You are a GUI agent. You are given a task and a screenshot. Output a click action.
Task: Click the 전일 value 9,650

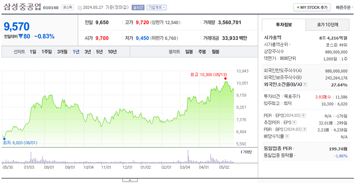[102, 23]
